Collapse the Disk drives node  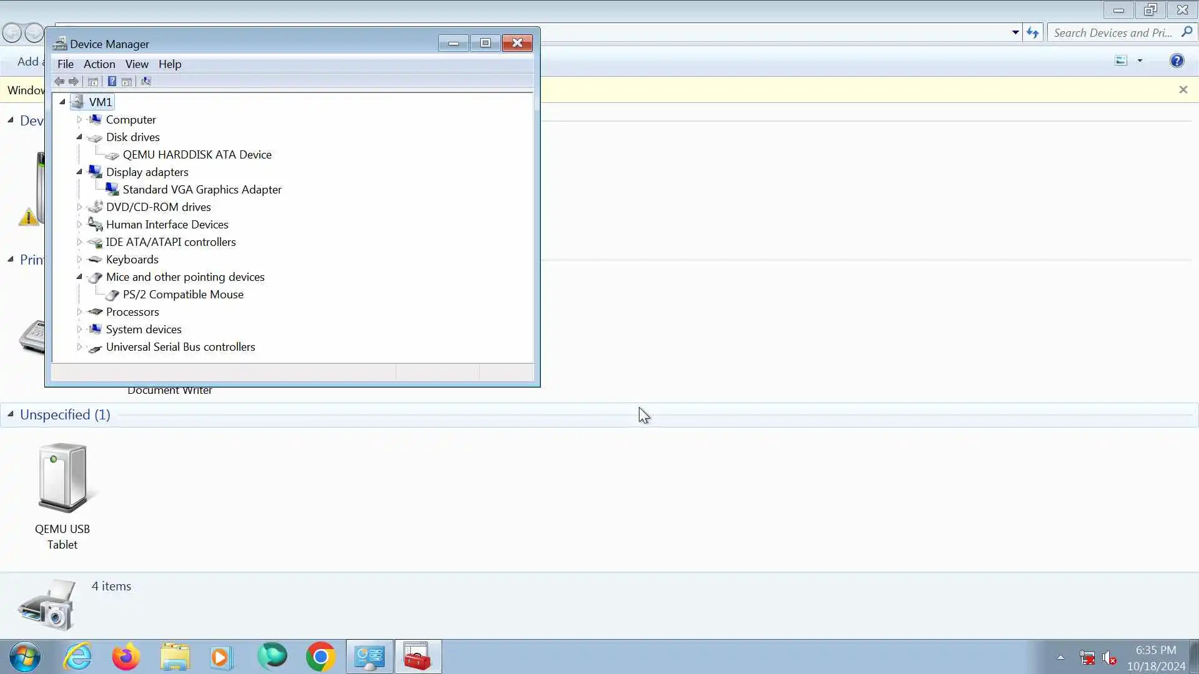click(x=79, y=137)
